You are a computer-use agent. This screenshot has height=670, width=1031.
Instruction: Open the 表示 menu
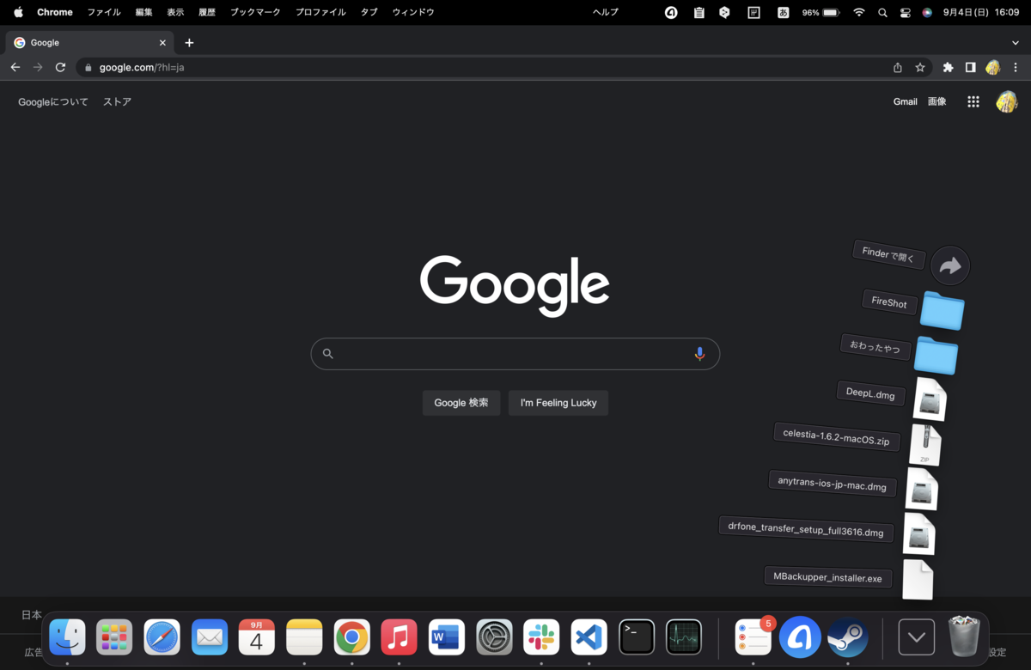click(x=175, y=12)
